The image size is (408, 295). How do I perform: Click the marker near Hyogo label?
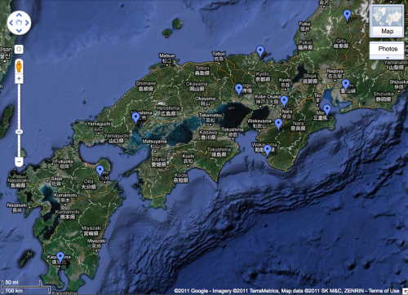coord(239,89)
